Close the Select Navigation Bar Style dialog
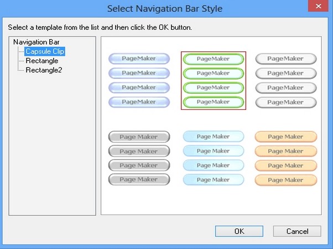The height and width of the screenshot is (249, 333). tap(319, 6)
